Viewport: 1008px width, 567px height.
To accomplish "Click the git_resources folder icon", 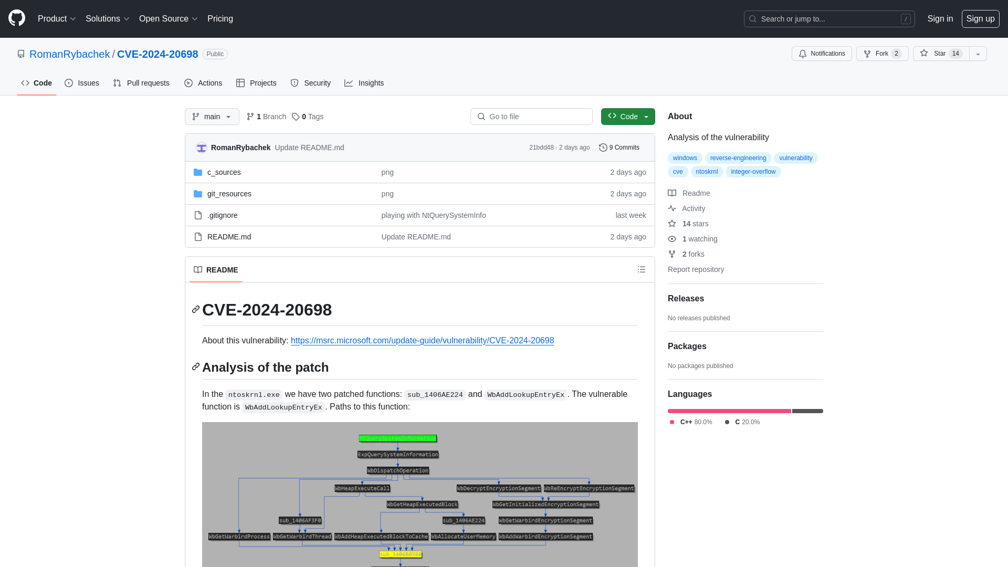I will click(198, 194).
